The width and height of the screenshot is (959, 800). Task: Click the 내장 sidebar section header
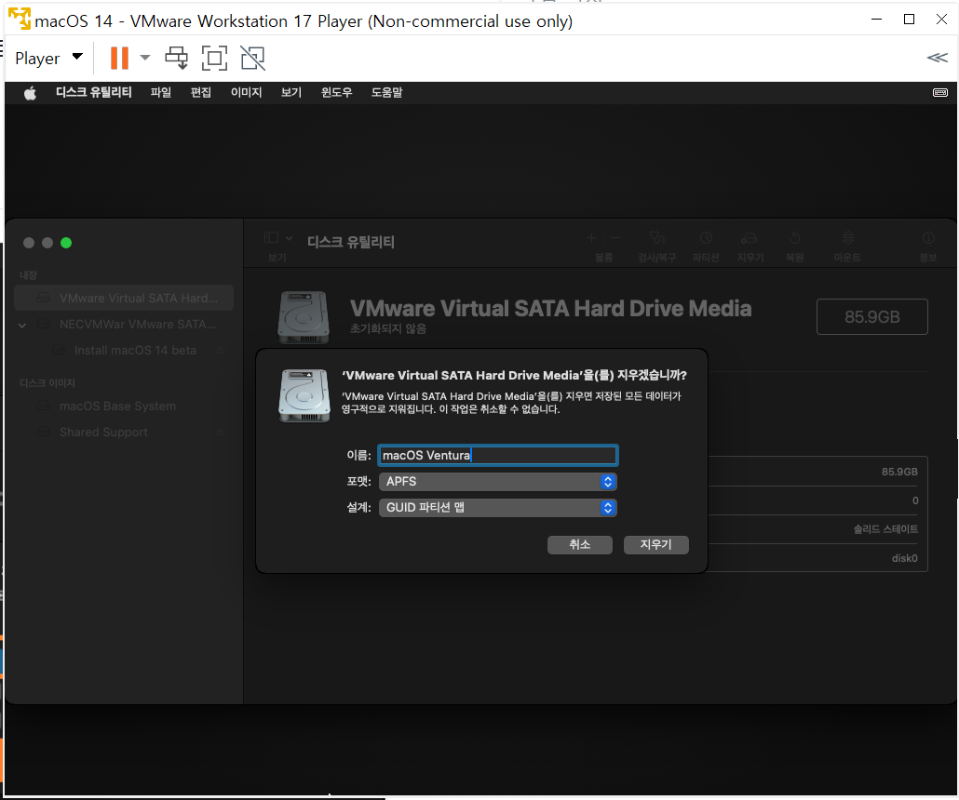[x=28, y=275]
